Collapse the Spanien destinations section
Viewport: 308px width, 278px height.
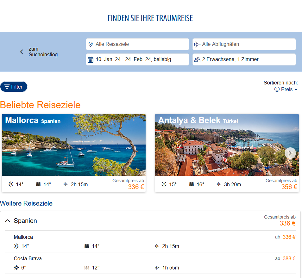click(8, 221)
